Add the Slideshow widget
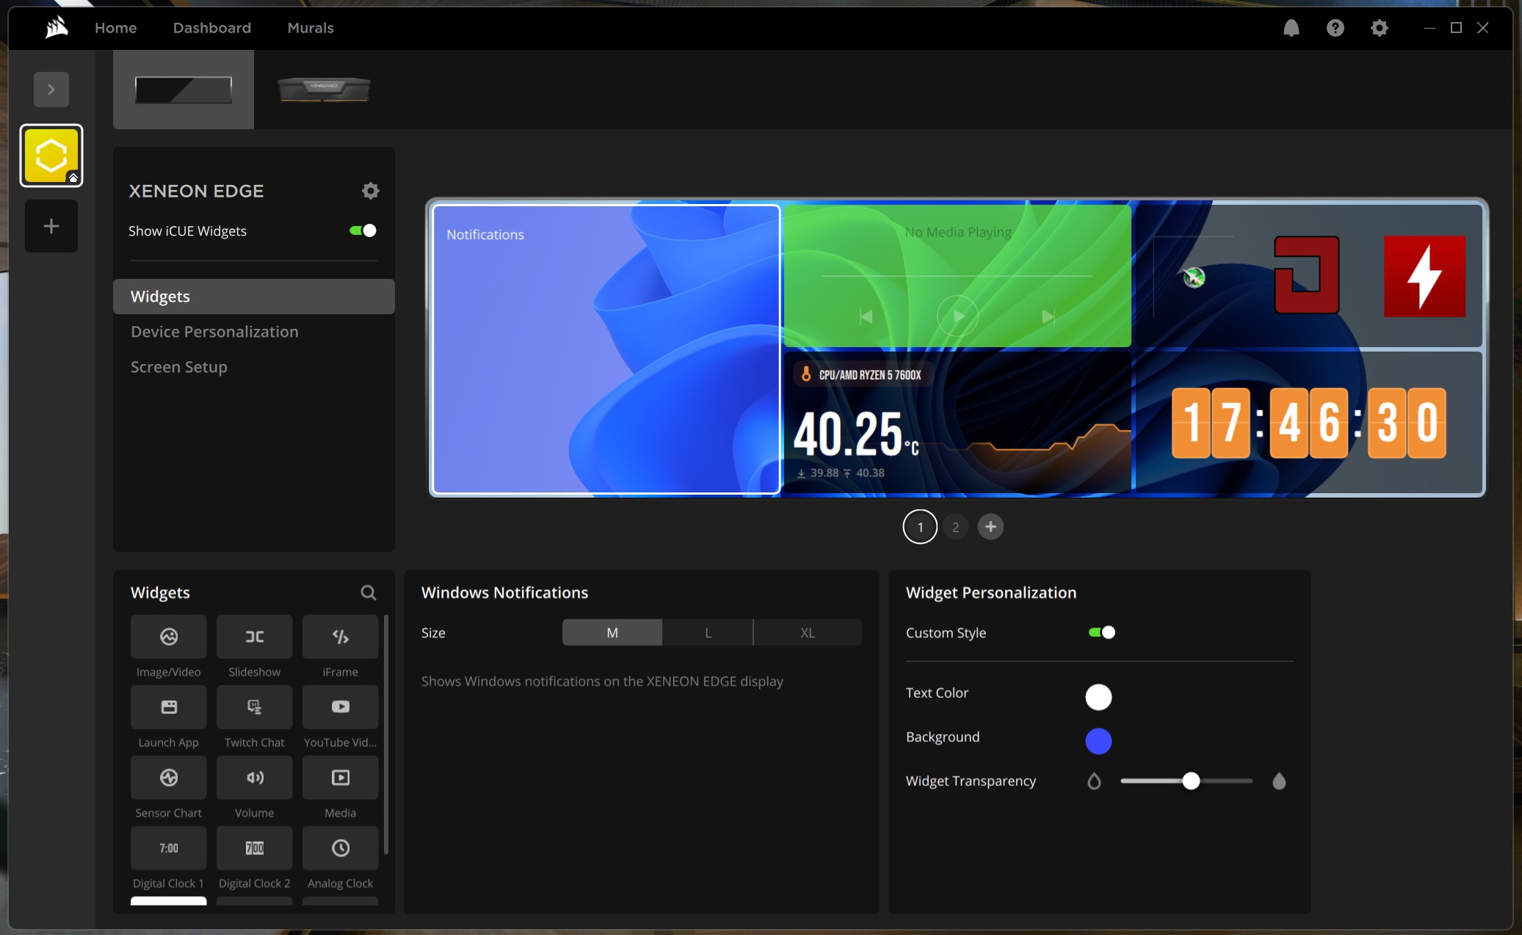The height and width of the screenshot is (935, 1522). [254, 637]
